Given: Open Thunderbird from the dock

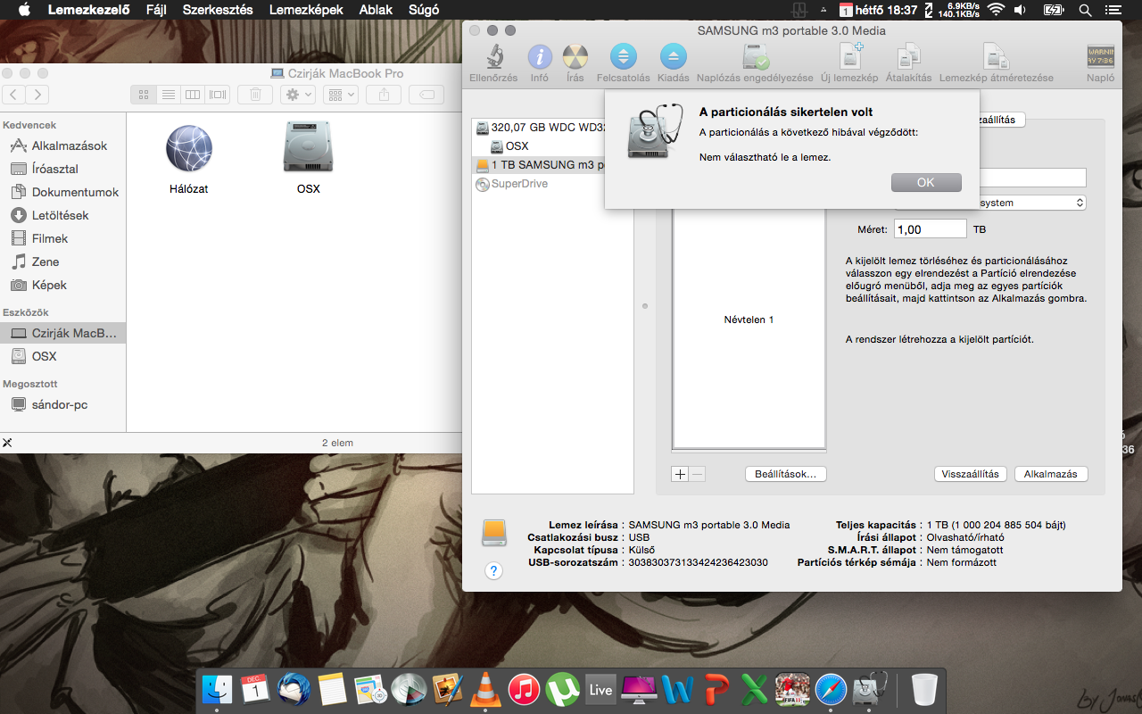Looking at the screenshot, I should click(294, 690).
